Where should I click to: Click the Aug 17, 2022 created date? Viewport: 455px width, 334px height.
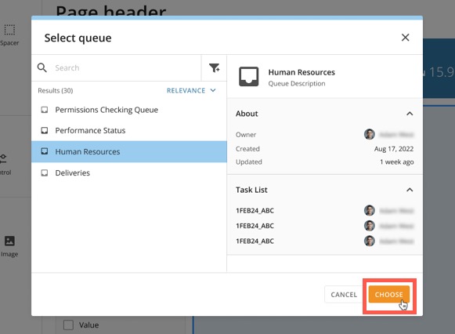coord(394,149)
